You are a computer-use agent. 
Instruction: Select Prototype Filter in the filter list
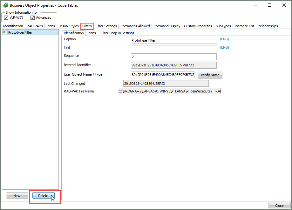pyautogui.click(x=30, y=32)
